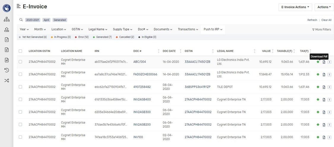Open more options for ABC/004 row
The height and width of the screenshot is (147, 334).
pyautogui.click(x=329, y=62)
